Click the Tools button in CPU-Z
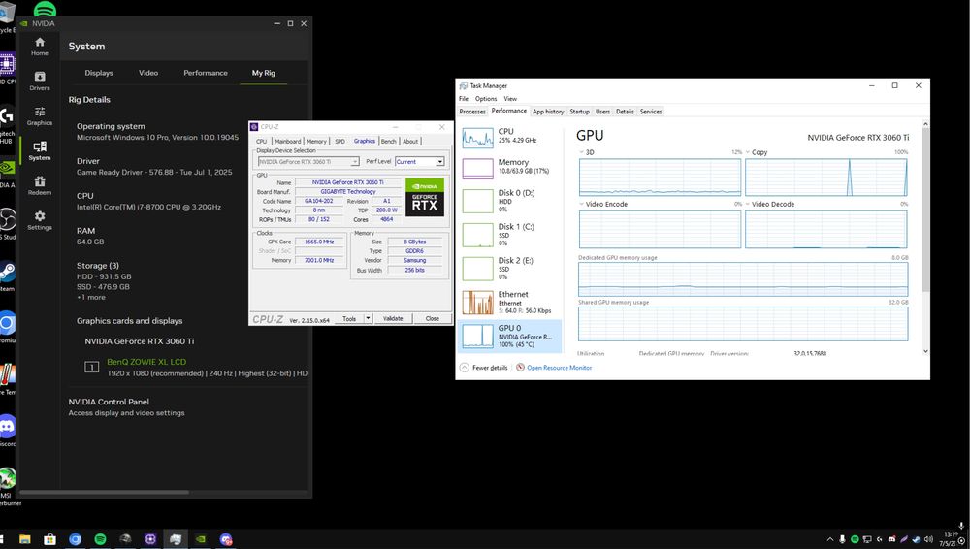 point(349,318)
